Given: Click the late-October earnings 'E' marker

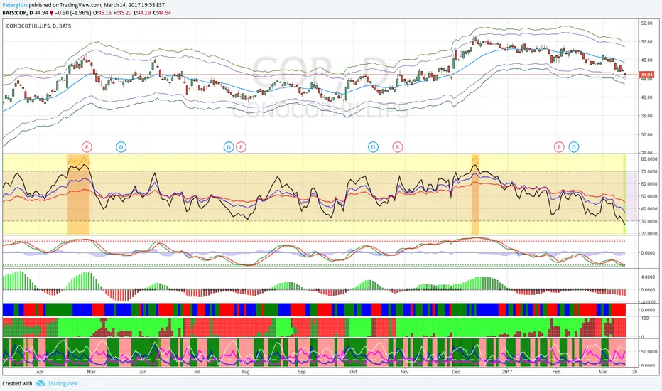Looking at the screenshot, I should tap(397, 147).
